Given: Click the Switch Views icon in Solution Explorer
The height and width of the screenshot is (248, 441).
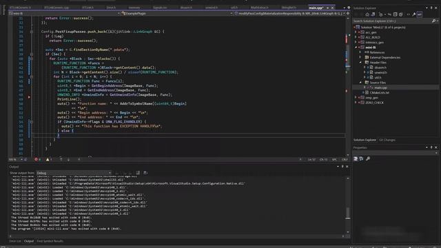Looking at the screenshot, I should [373, 14].
